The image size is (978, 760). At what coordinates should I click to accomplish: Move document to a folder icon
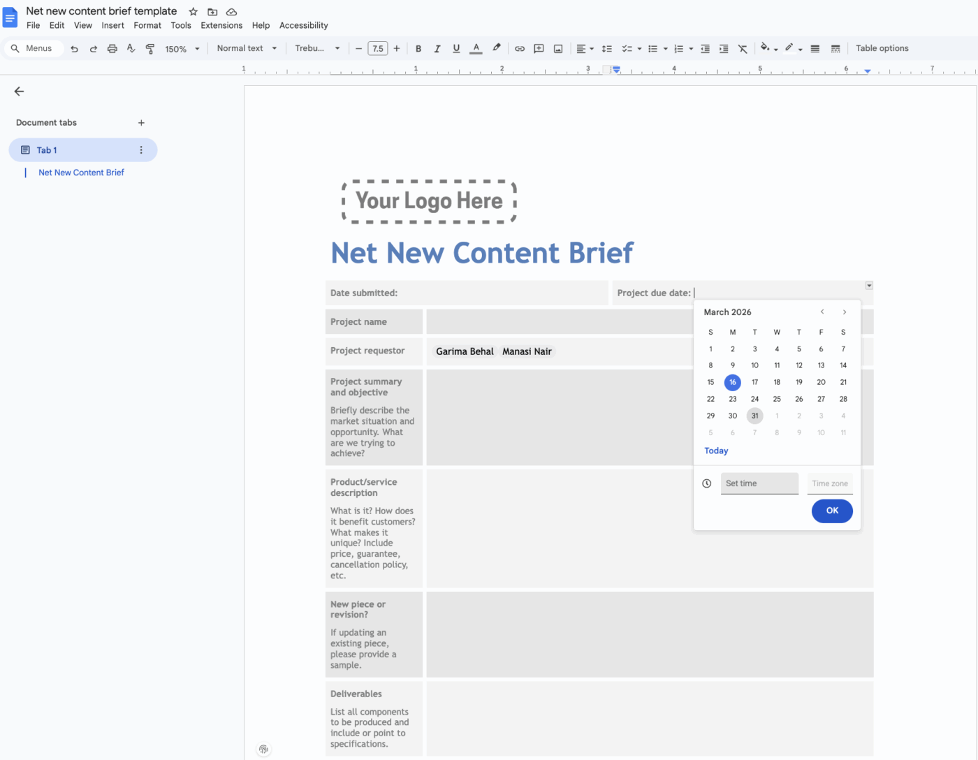pos(212,12)
